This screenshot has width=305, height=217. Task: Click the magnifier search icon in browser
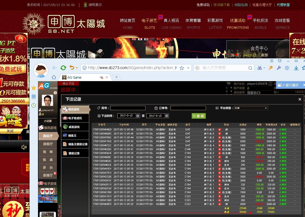click(250, 68)
